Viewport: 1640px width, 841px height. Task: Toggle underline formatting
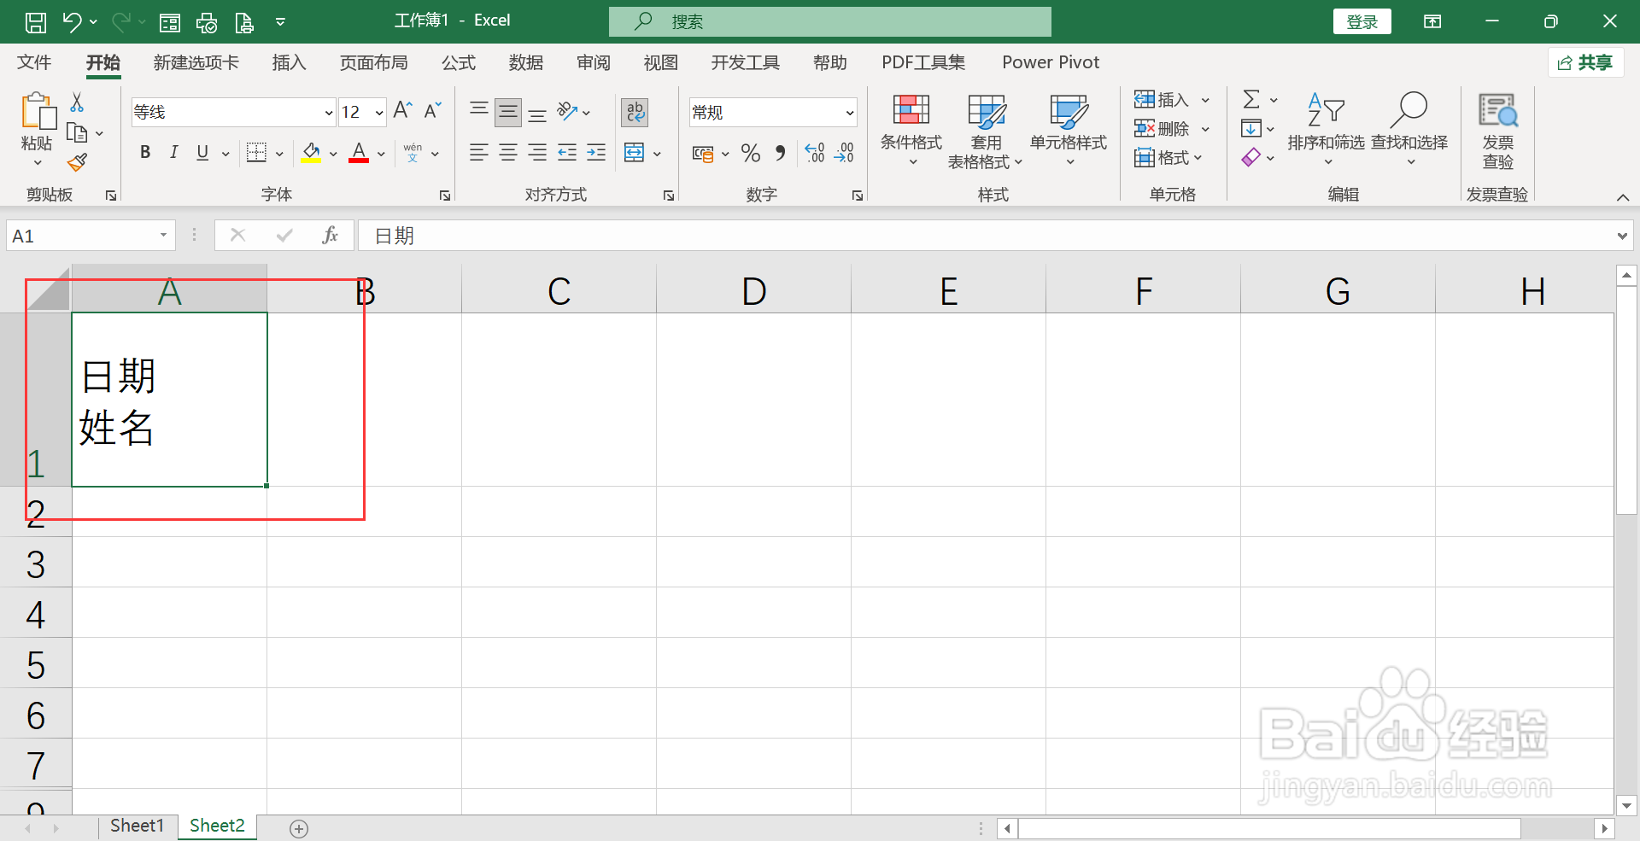point(202,153)
